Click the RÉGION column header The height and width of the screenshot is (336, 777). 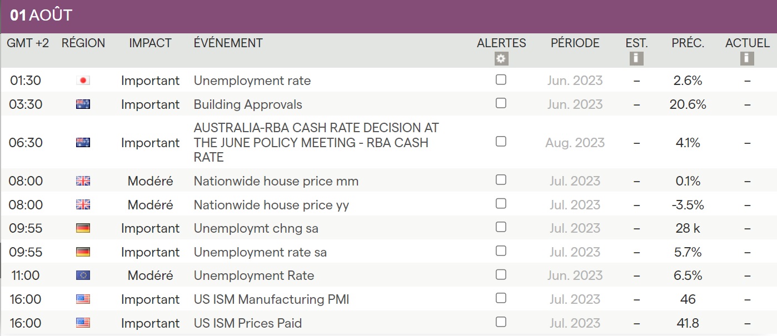83,43
